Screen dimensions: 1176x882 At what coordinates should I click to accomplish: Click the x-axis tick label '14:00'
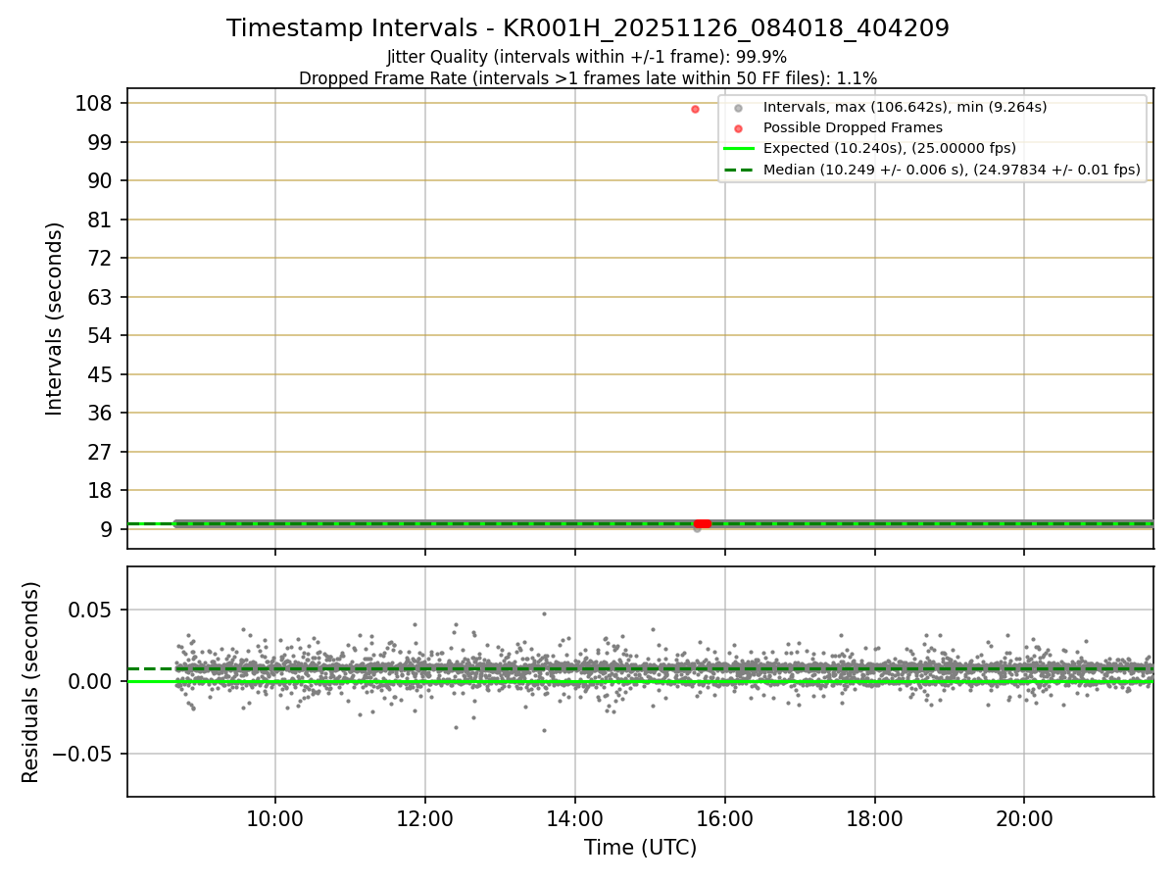(x=574, y=819)
